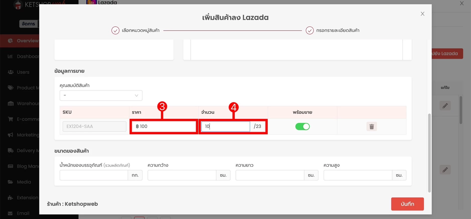Click the Warehouse building icon
Viewport: 471px width, 219px height.
11,103
